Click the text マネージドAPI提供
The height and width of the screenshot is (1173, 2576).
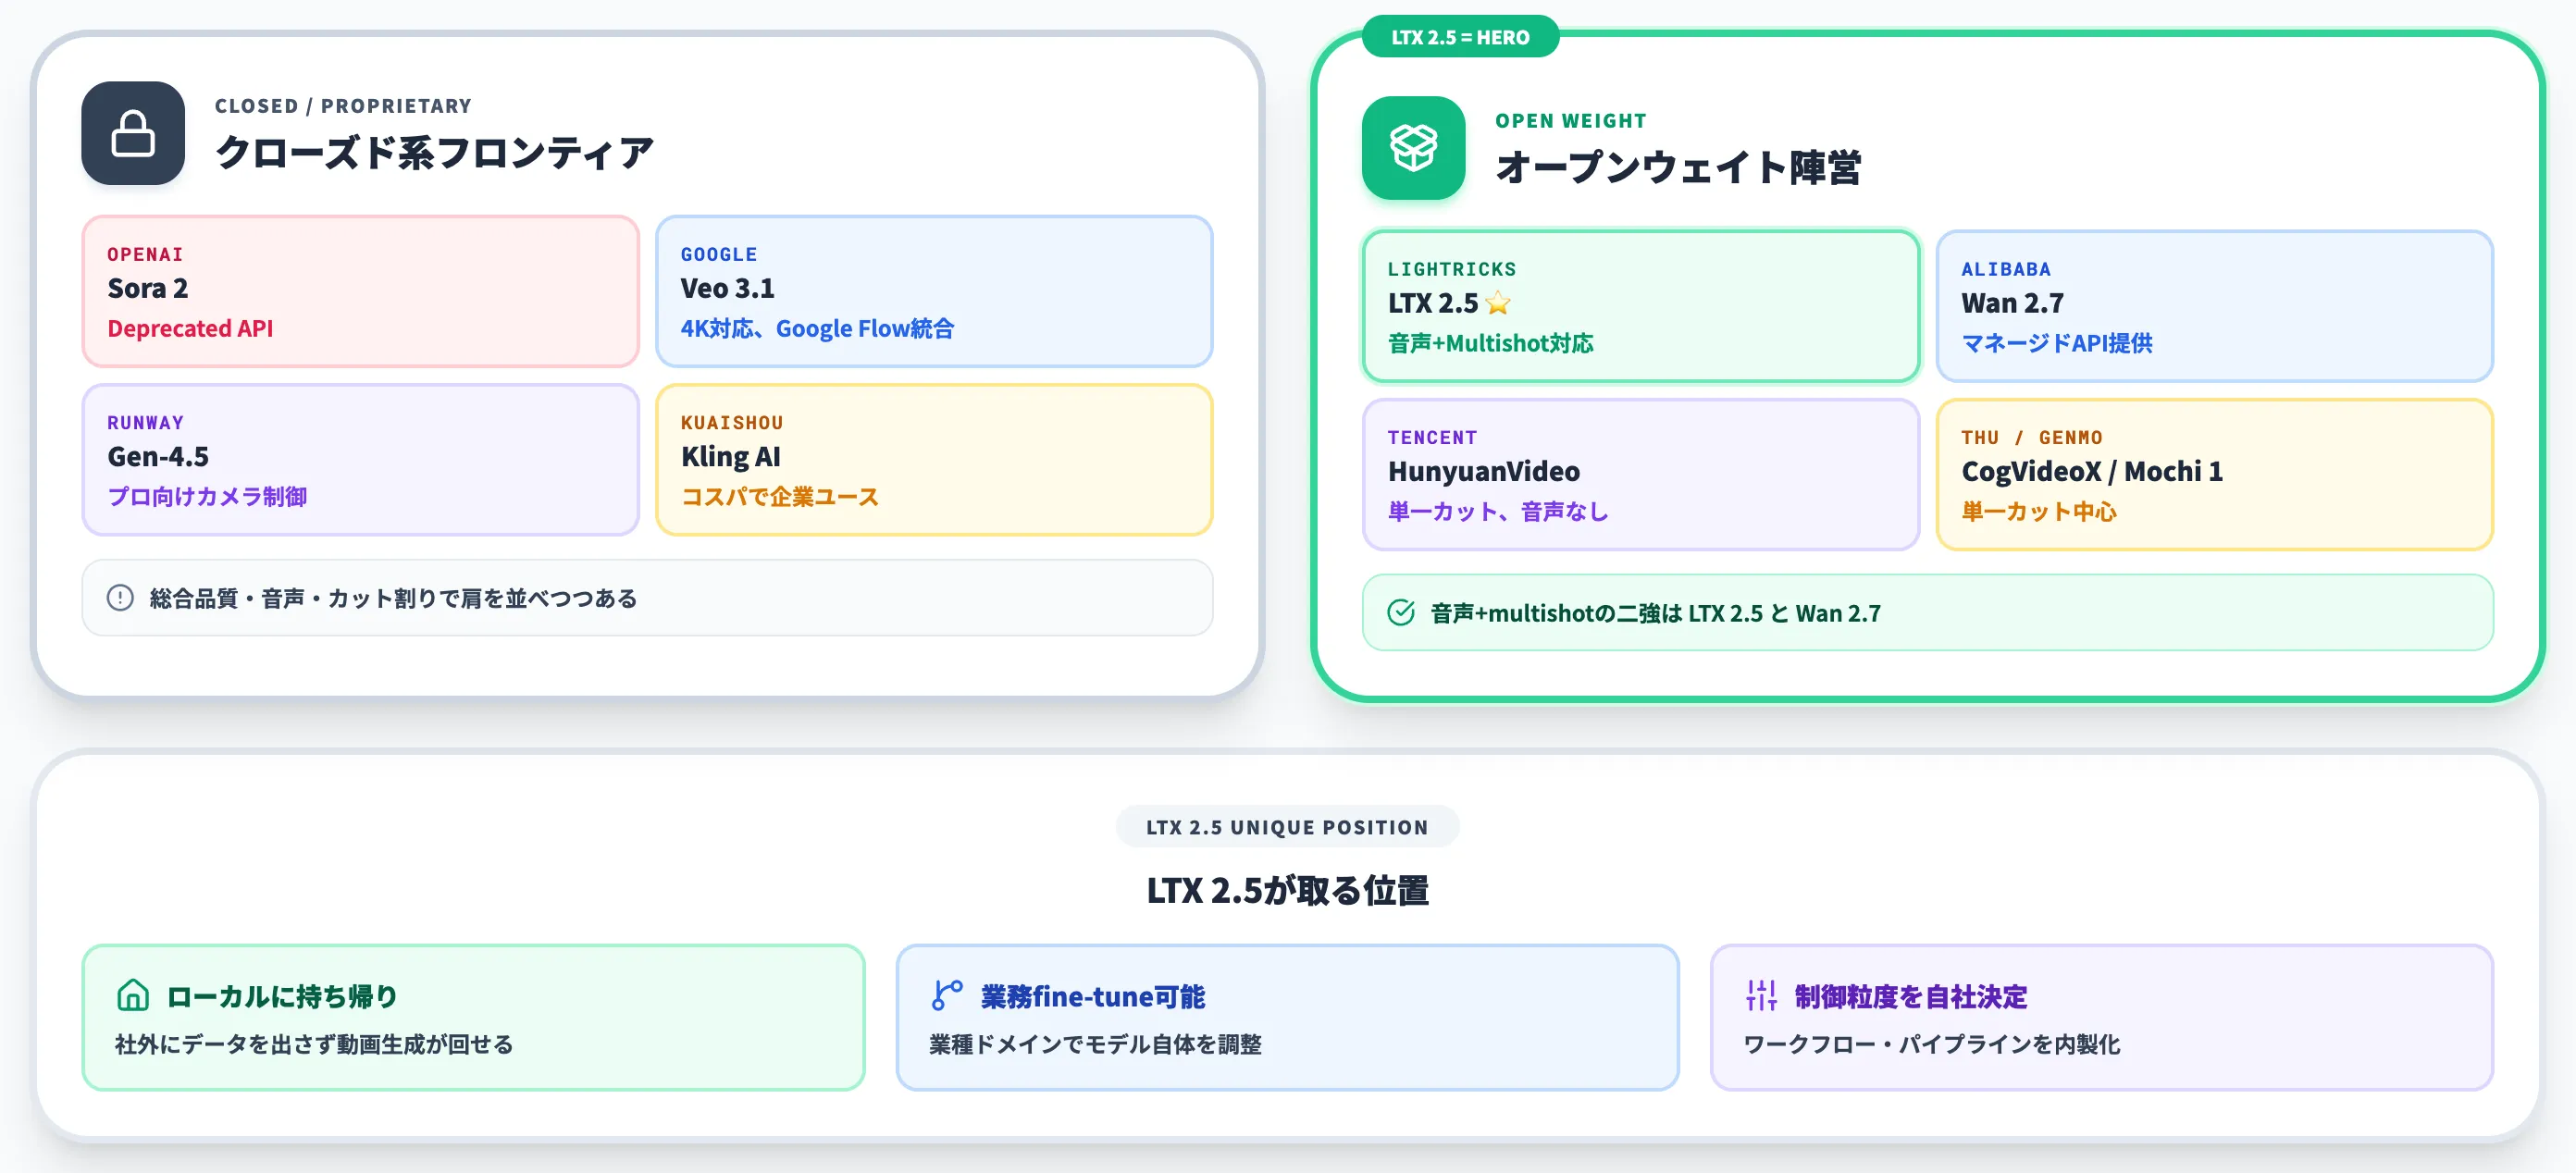(2057, 344)
